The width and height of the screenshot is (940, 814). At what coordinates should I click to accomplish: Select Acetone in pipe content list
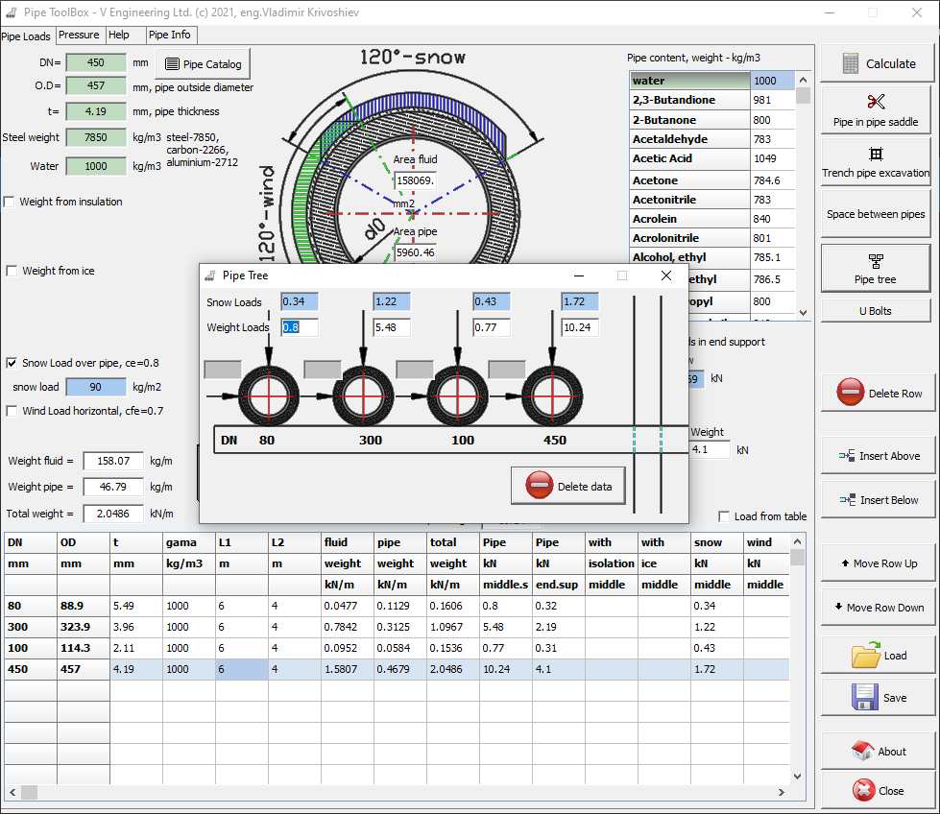[689, 180]
